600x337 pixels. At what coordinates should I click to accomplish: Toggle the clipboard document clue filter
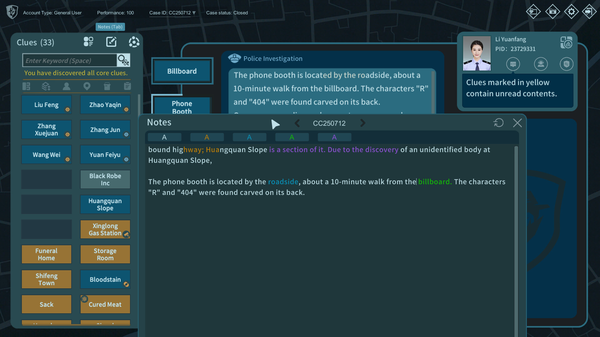tap(127, 86)
